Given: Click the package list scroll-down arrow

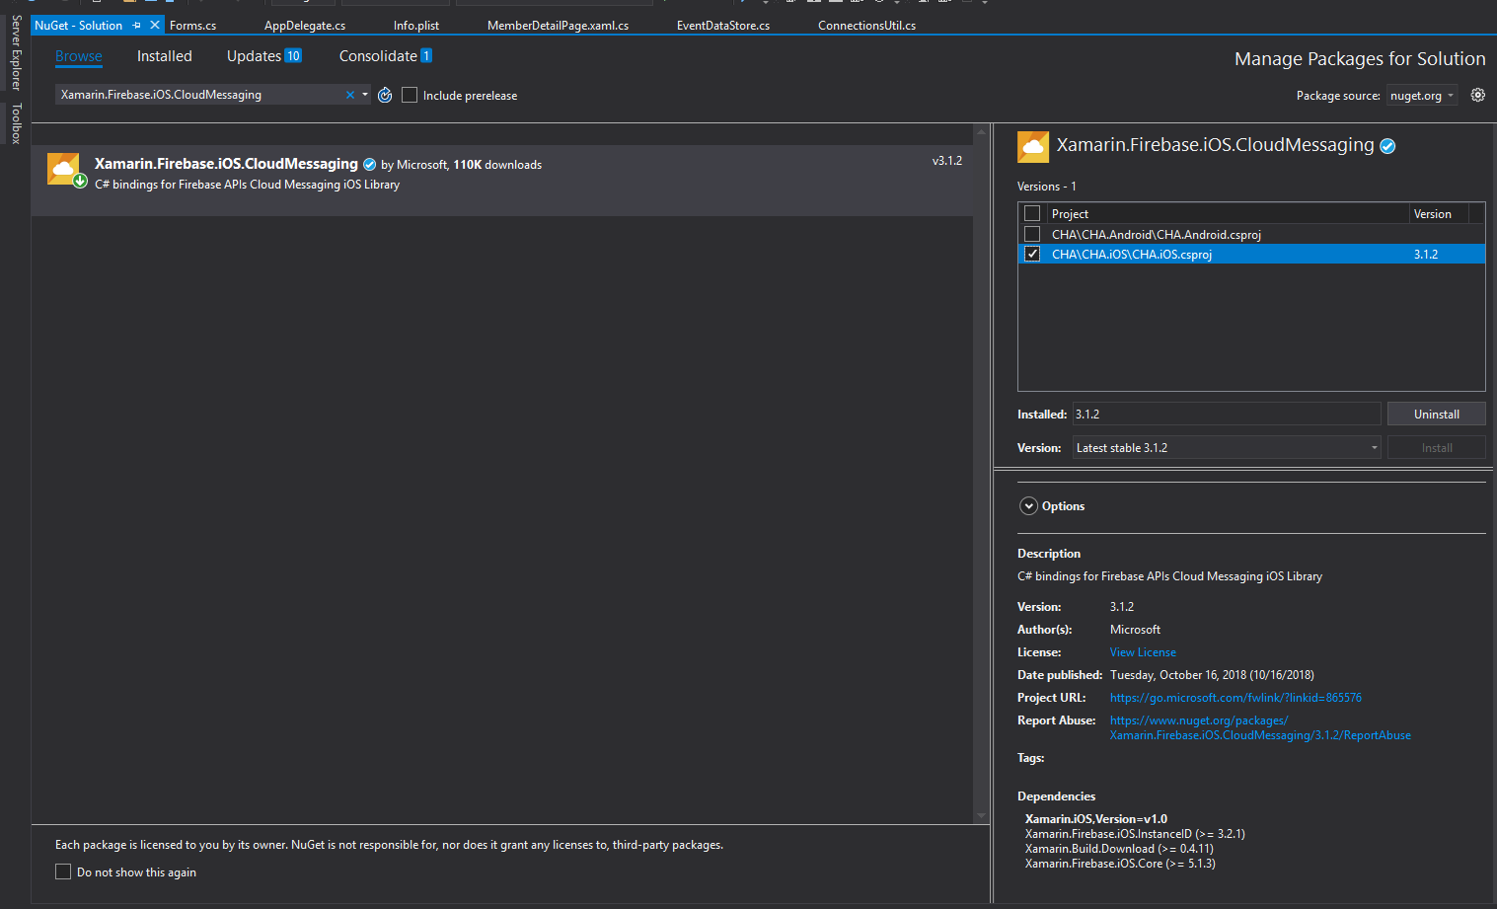Looking at the screenshot, I should [981, 816].
